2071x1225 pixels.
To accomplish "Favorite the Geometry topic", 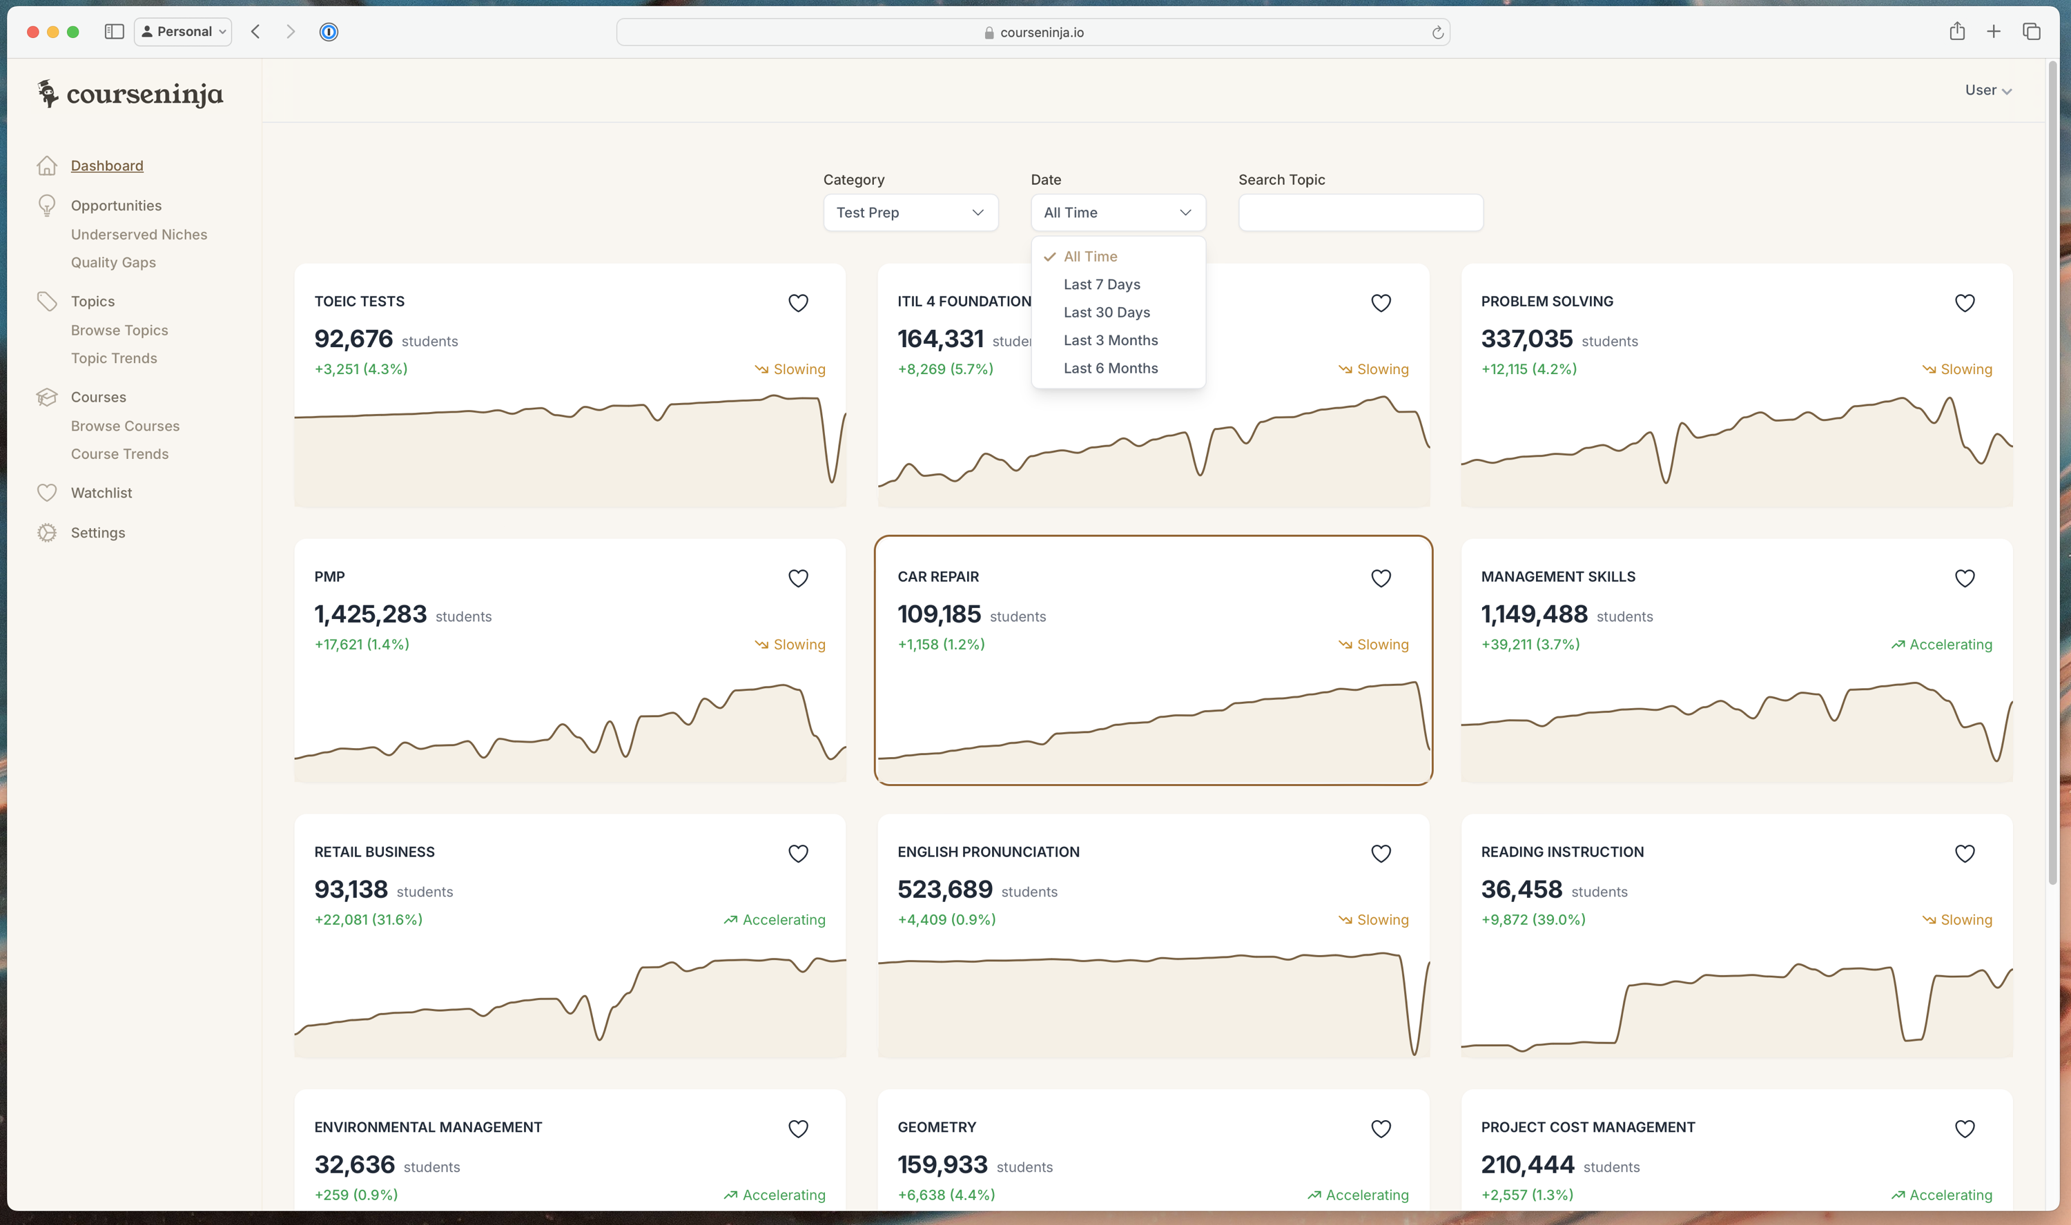I will point(1381,1128).
